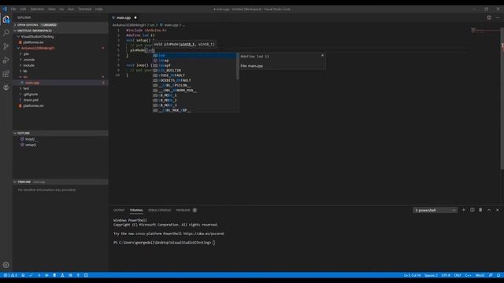Image resolution: width=504 pixels, height=283 pixels.
Task: Maximize the panel with up chevron
Action: (489, 210)
